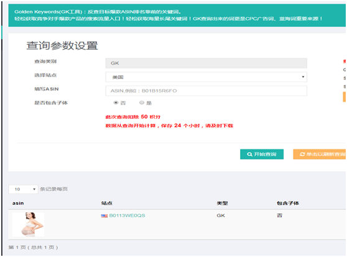This screenshot has width=347, height=257.
Task: Click the 否 cell under 包含子体
Action: [x=279, y=215]
